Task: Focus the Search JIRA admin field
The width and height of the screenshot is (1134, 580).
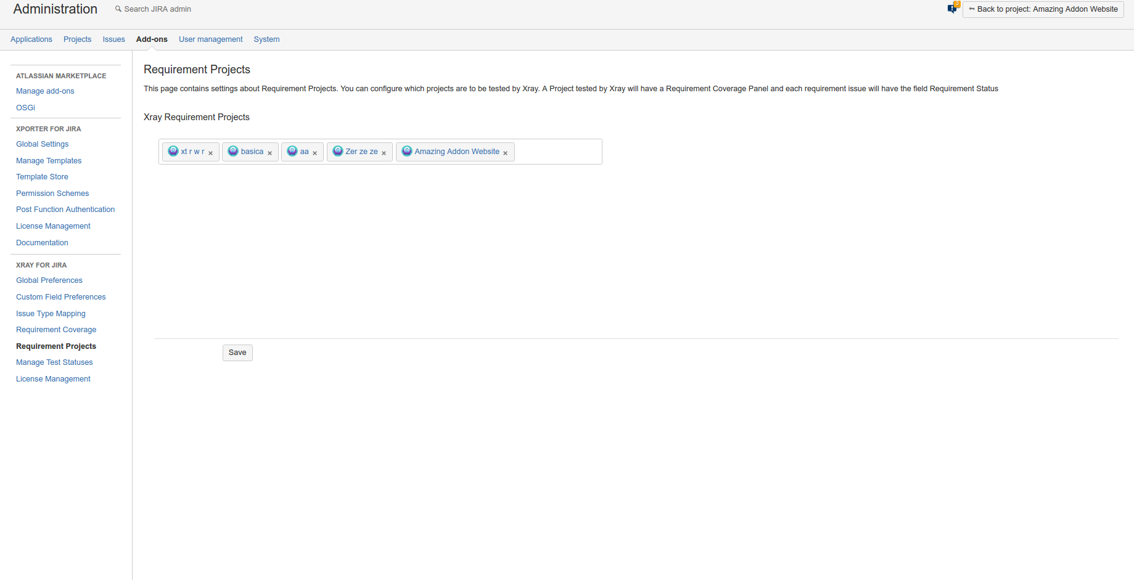Action: [x=157, y=9]
